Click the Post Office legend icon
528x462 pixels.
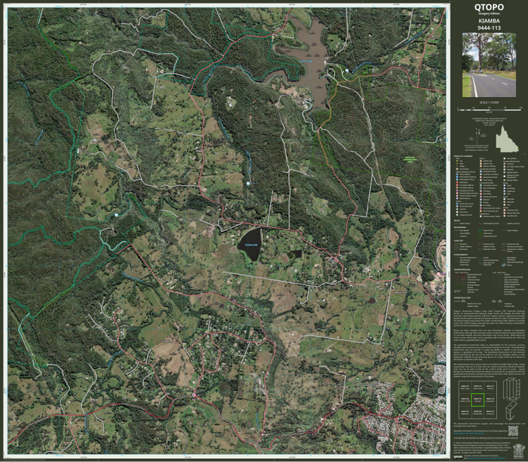point(481,194)
